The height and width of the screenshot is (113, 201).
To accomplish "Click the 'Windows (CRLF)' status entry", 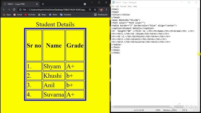I will coord(170,110).
